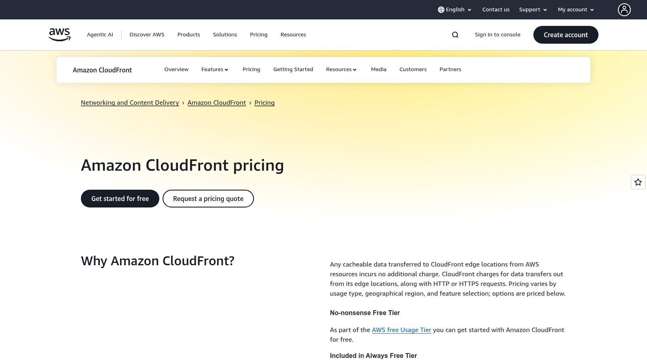Click Amazon CloudFront product title
Screen dimensions: 647x364
pos(102,70)
